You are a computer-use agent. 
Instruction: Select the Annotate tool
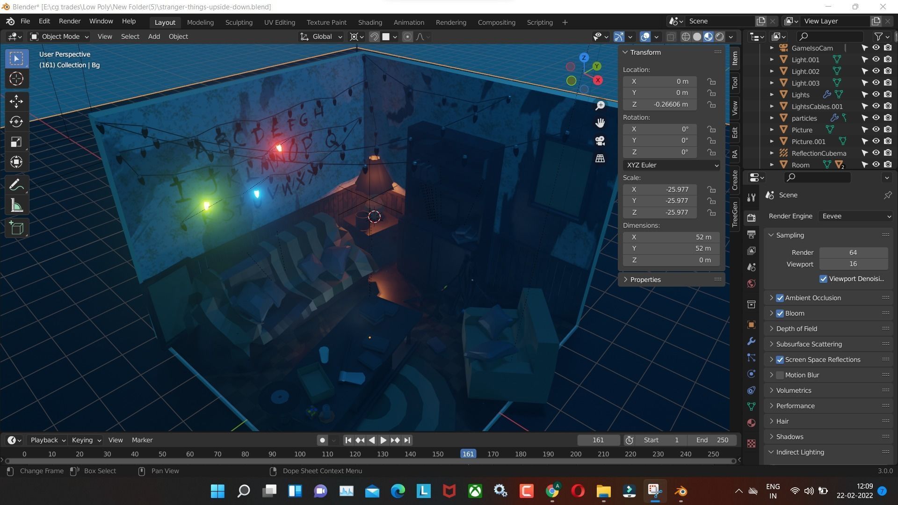pyautogui.click(x=16, y=185)
